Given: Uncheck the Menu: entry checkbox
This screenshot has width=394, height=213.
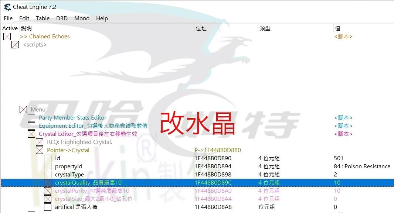Looking at the screenshot, I should click(23, 110).
